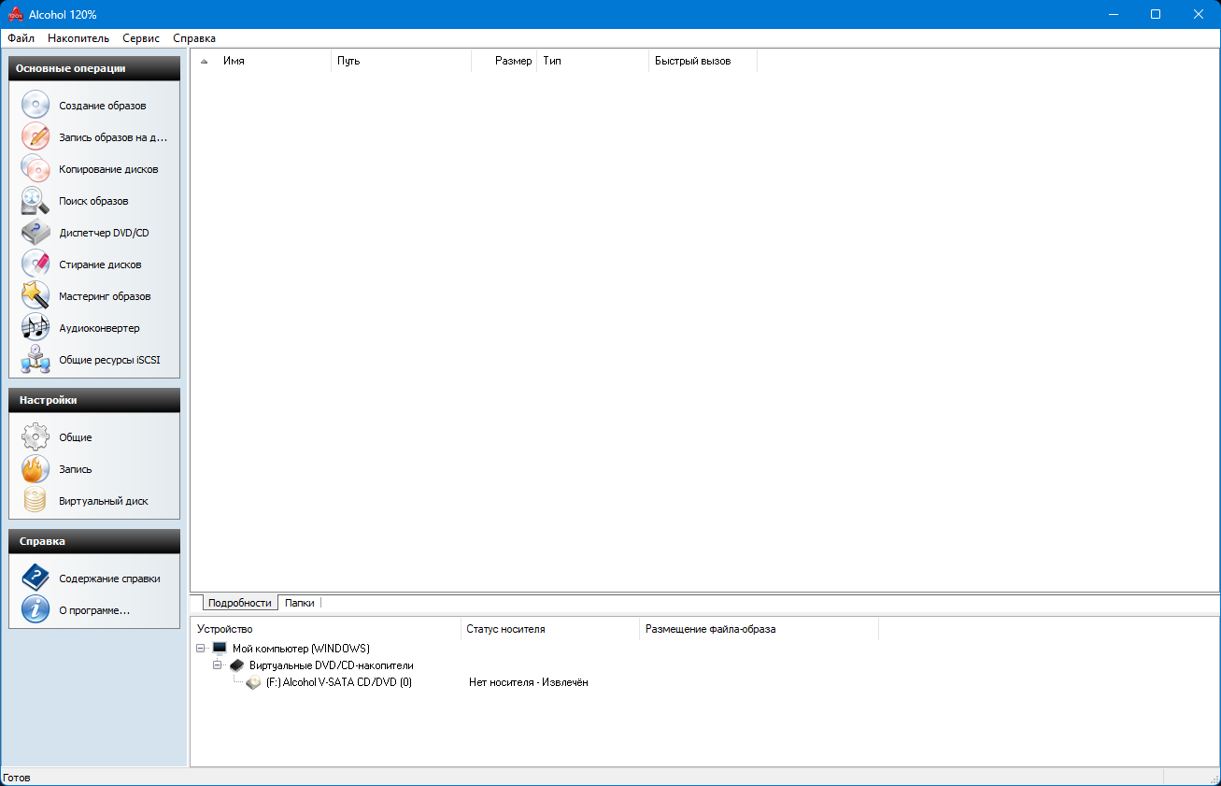Viewport: 1221px width, 786px height.
Task: Minimize the Alcohol 120% window
Action: pyautogui.click(x=1113, y=14)
